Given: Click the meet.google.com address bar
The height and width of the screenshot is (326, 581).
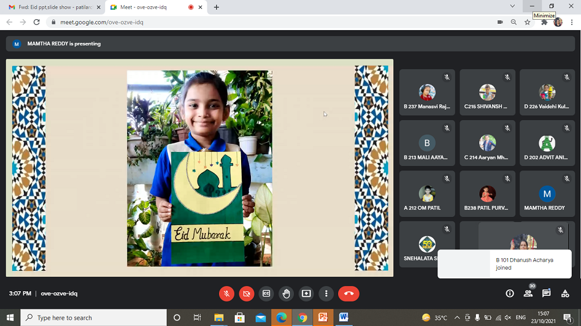Looking at the screenshot, I should [261, 22].
